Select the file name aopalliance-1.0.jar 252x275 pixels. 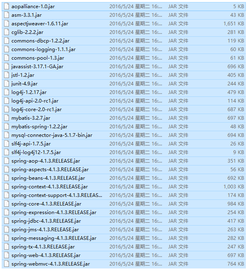[33, 7]
